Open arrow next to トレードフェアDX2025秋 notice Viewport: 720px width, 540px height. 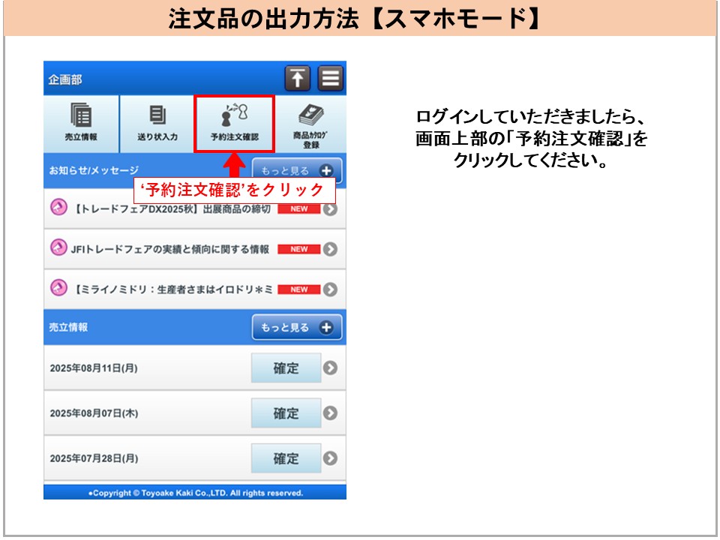(x=330, y=209)
